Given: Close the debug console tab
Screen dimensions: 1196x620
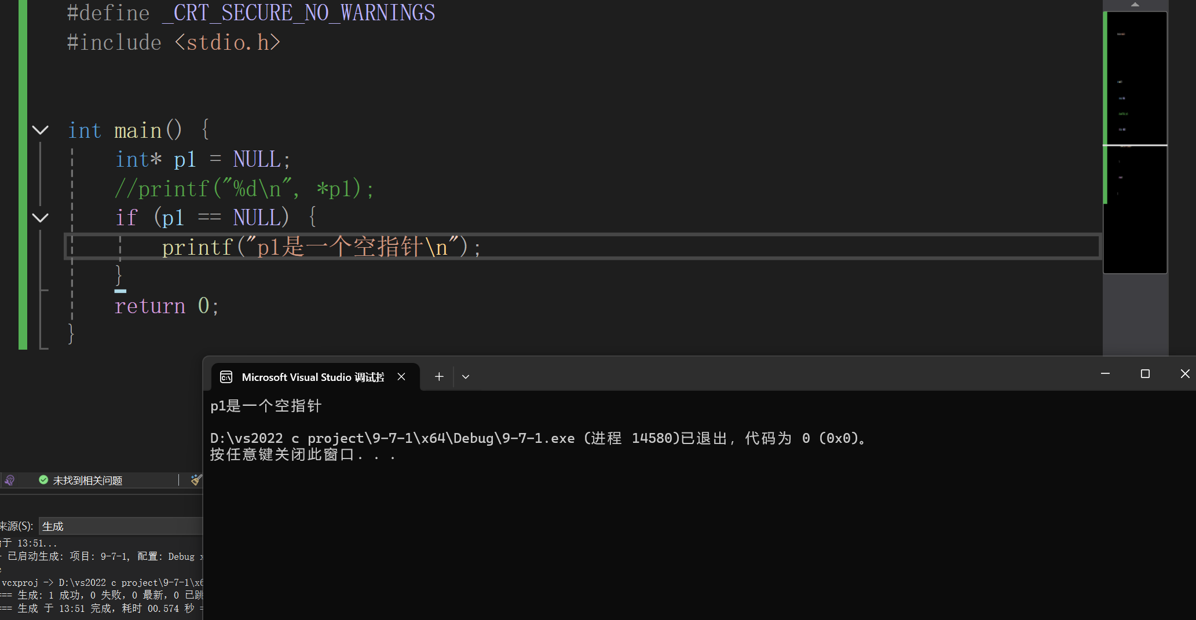Looking at the screenshot, I should pos(401,377).
